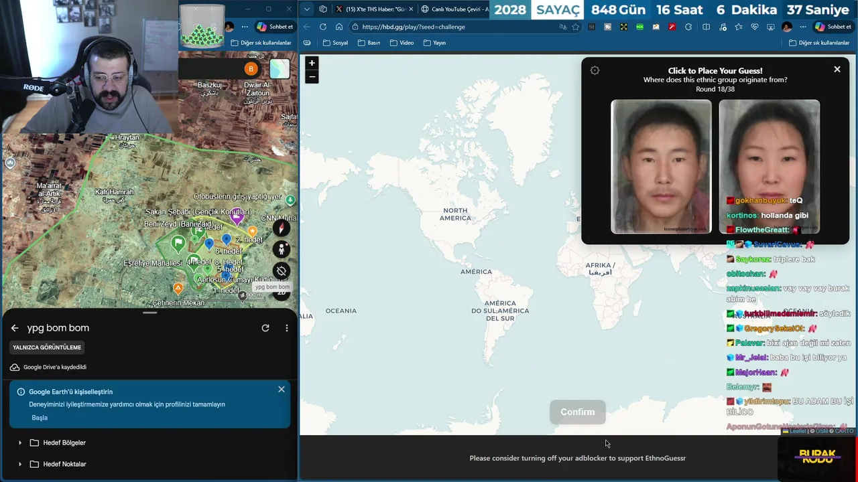
Task: Click the AMÉRICA DO SUL map label
Action: click(x=500, y=311)
